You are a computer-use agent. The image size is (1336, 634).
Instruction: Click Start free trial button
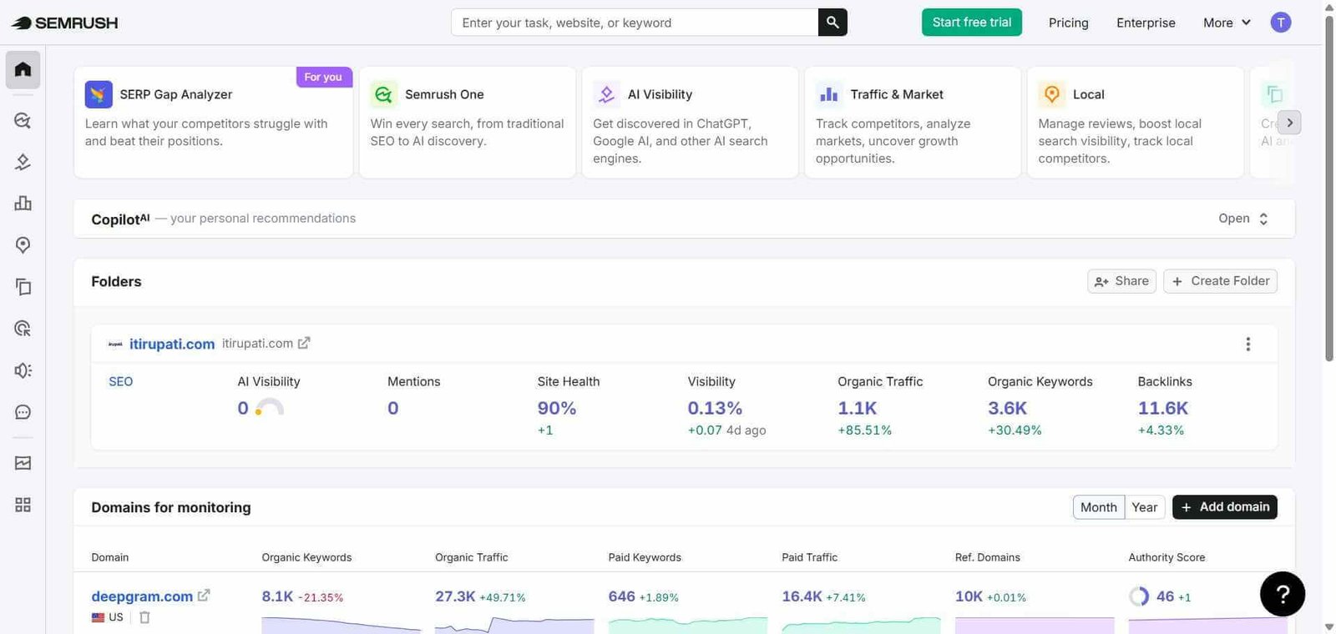click(972, 23)
